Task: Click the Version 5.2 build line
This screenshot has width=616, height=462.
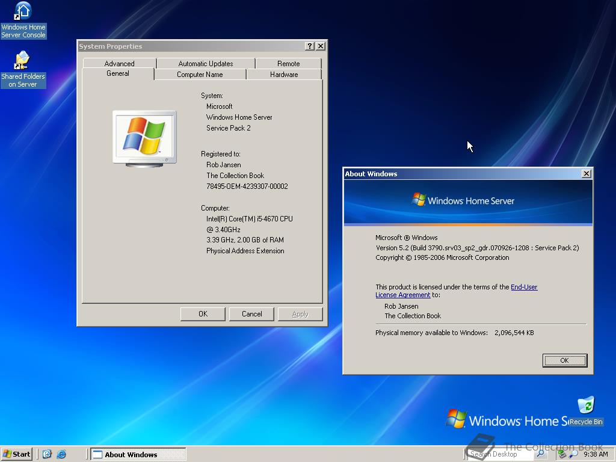Action: (477, 248)
